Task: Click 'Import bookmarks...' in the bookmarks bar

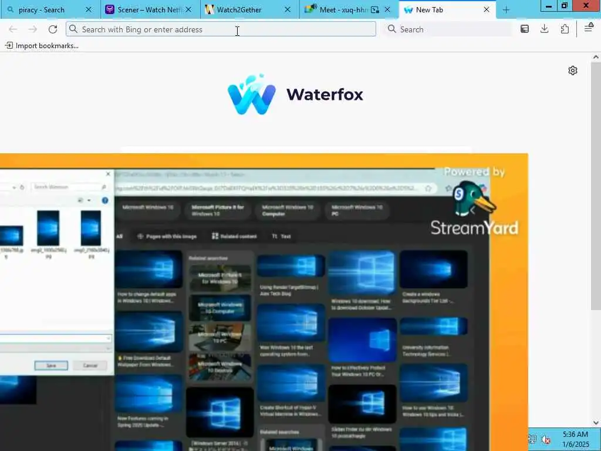Action: click(x=42, y=46)
